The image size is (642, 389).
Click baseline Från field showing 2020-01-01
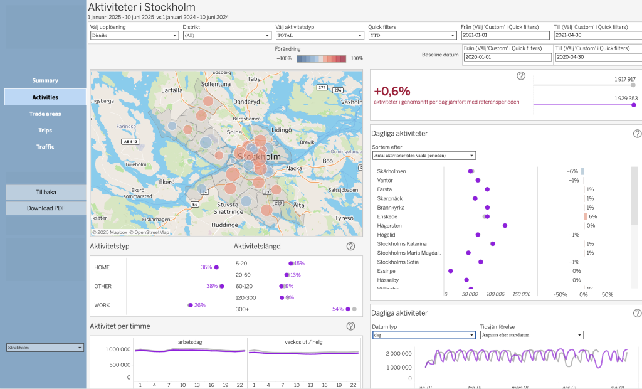[507, 57]
